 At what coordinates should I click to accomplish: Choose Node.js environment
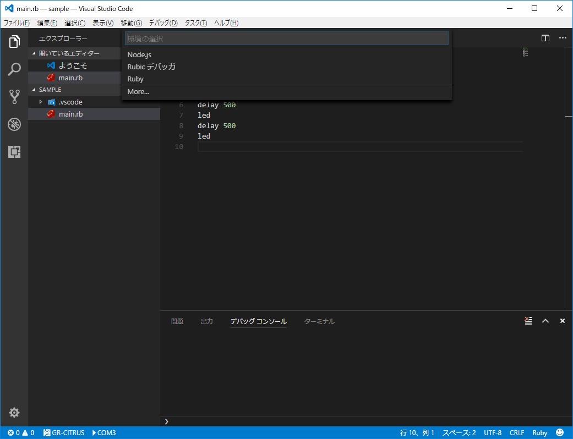tap(286, 55)
